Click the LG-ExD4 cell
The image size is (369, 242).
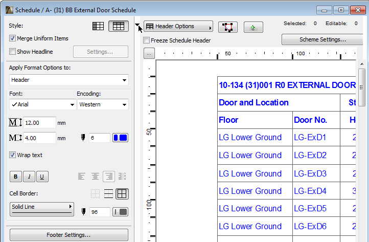[x=316, y=191]
